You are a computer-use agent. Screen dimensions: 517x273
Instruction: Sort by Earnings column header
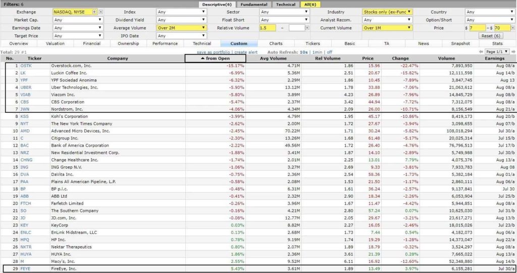495,59
